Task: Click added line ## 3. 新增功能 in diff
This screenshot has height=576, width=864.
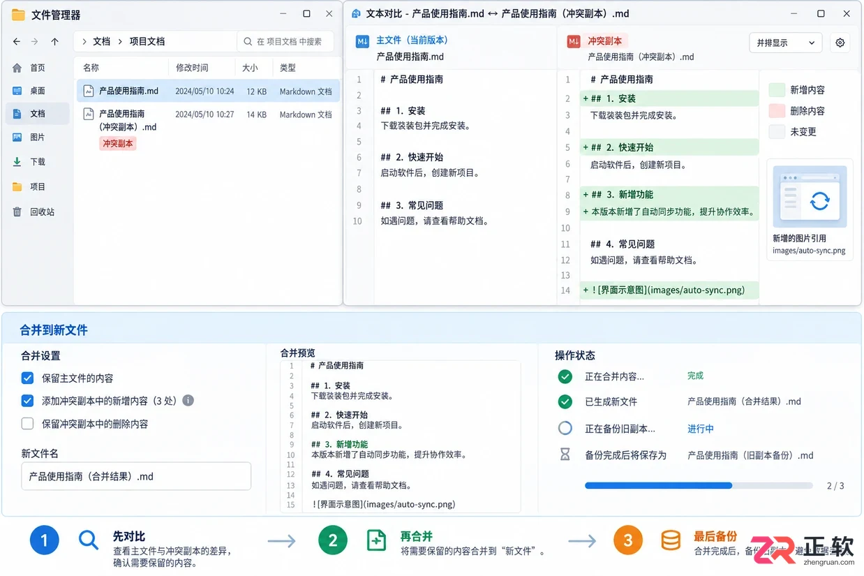Action: tap(669, 195)
